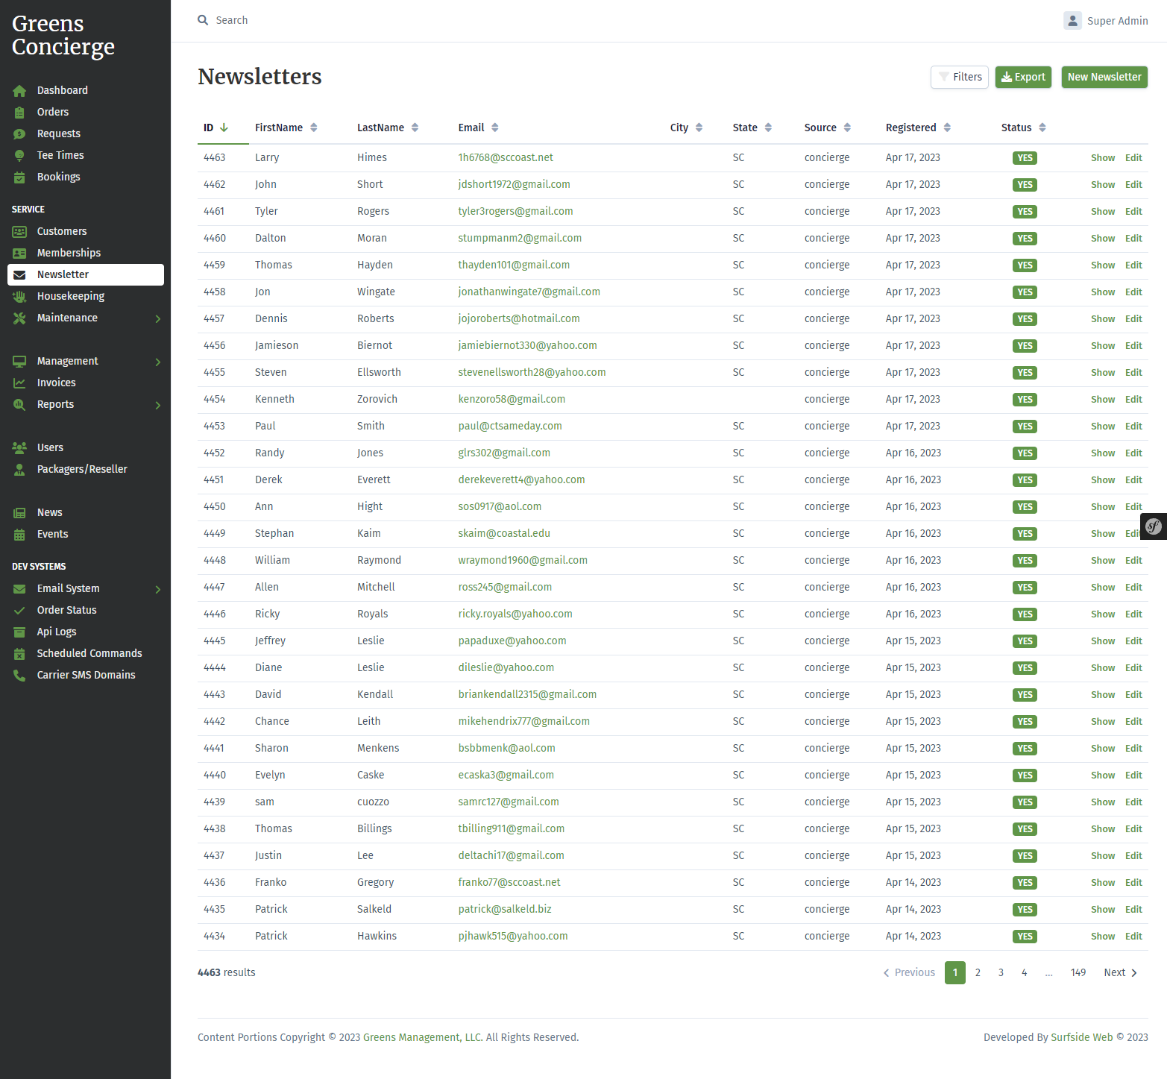Click the Reports magnifier icon
1167x1079 pixels.
(19, 405)
